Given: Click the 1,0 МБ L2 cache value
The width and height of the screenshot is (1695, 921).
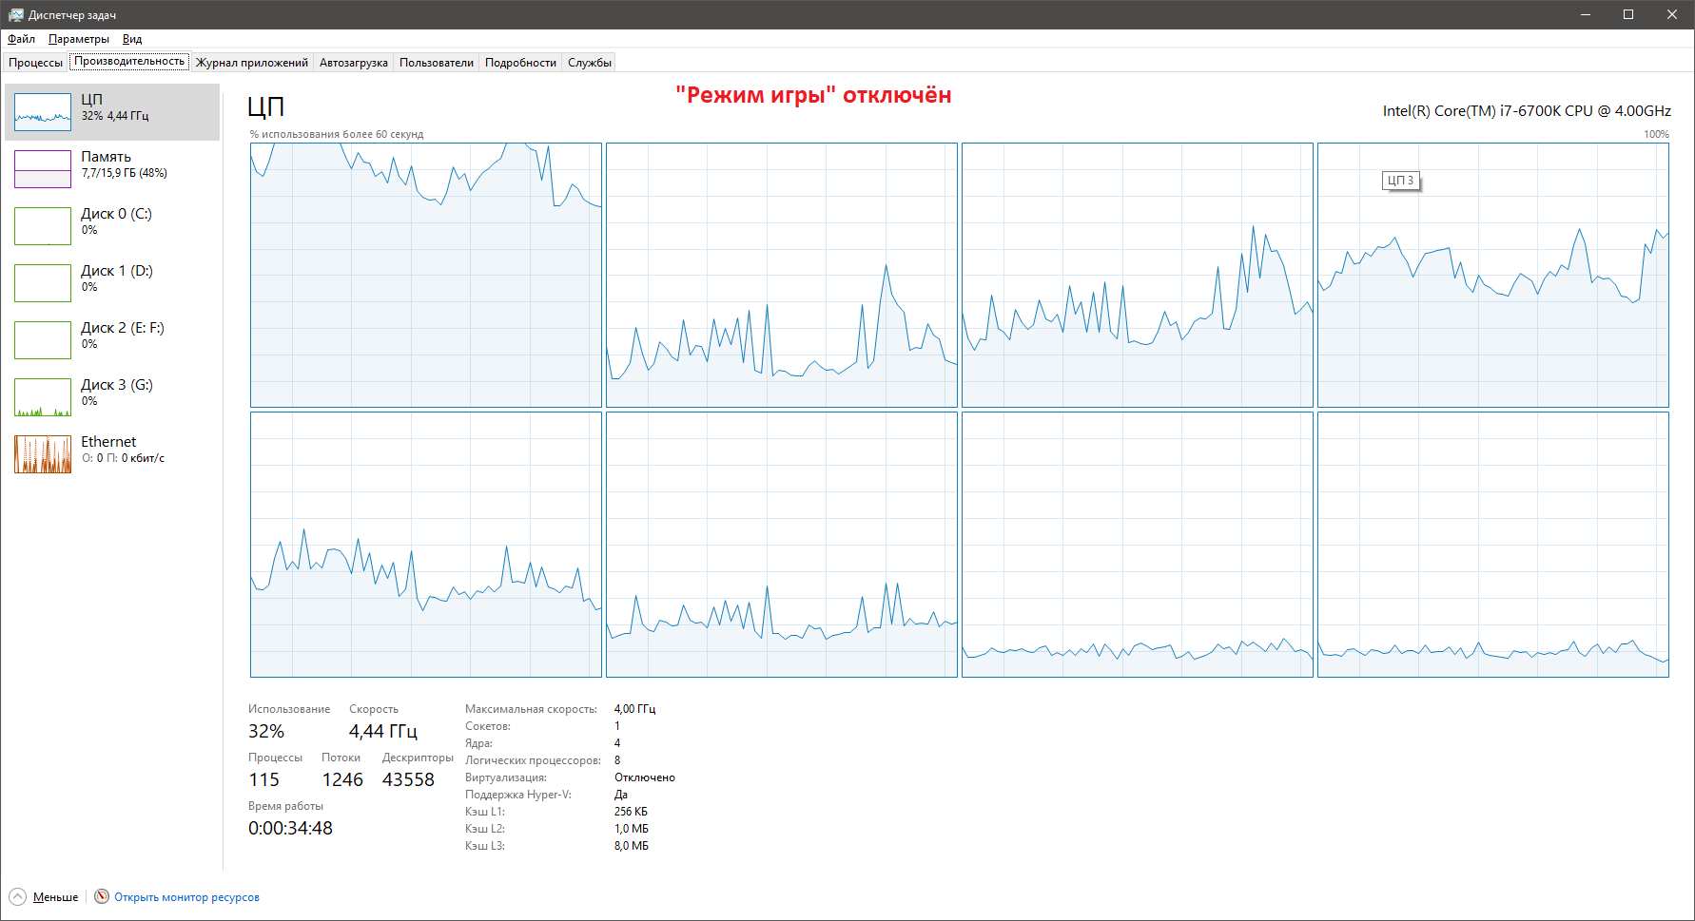Looking at the screenshot, I should click(x=632, y=829).
